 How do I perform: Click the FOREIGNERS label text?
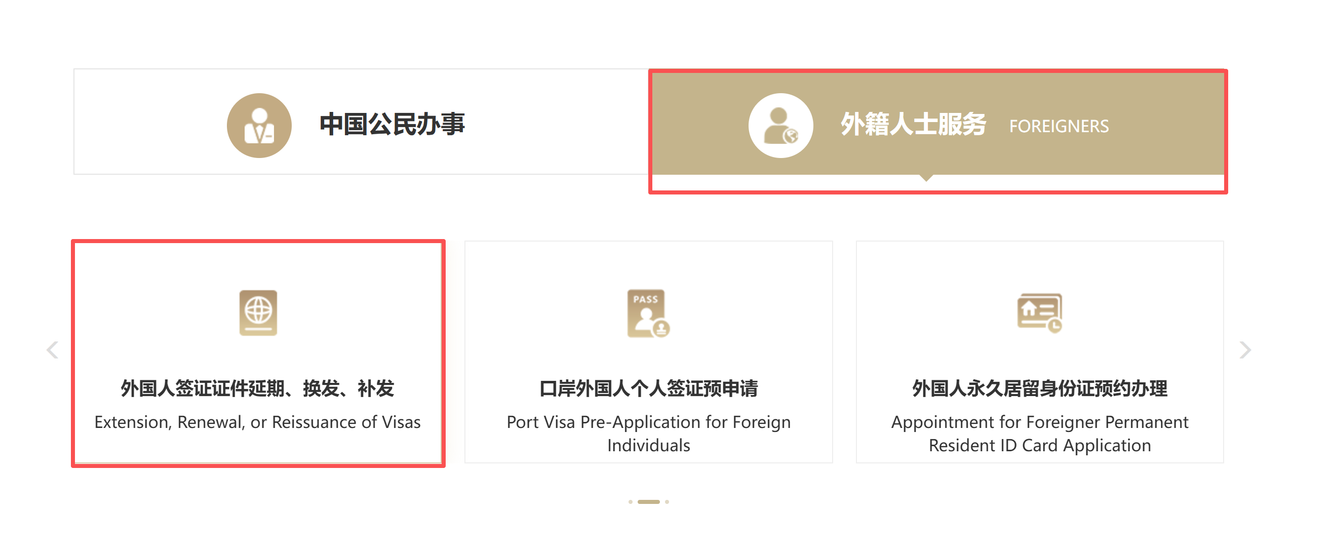click(1059, 126)
